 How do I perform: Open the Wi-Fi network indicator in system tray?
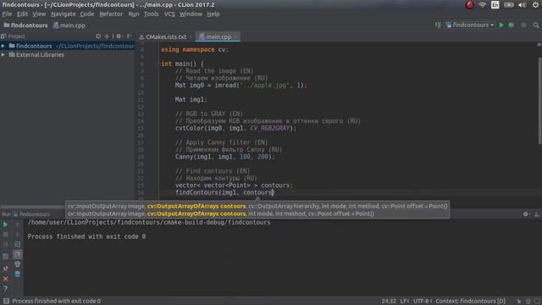[x=482, y=5]
